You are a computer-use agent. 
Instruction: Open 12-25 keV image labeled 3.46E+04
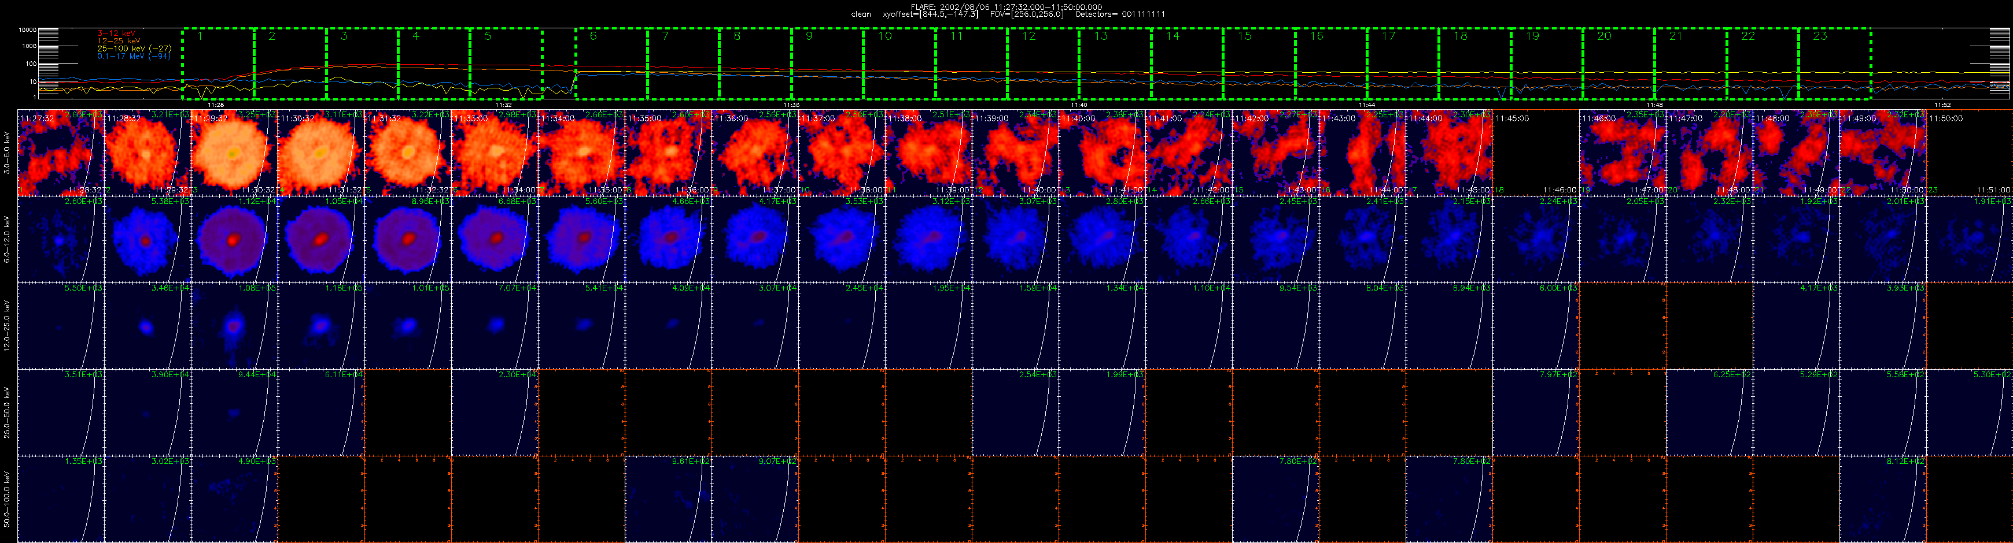(x=148, y=325)
